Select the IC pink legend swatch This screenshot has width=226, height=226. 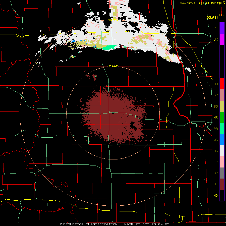click(x=222, y=162)
